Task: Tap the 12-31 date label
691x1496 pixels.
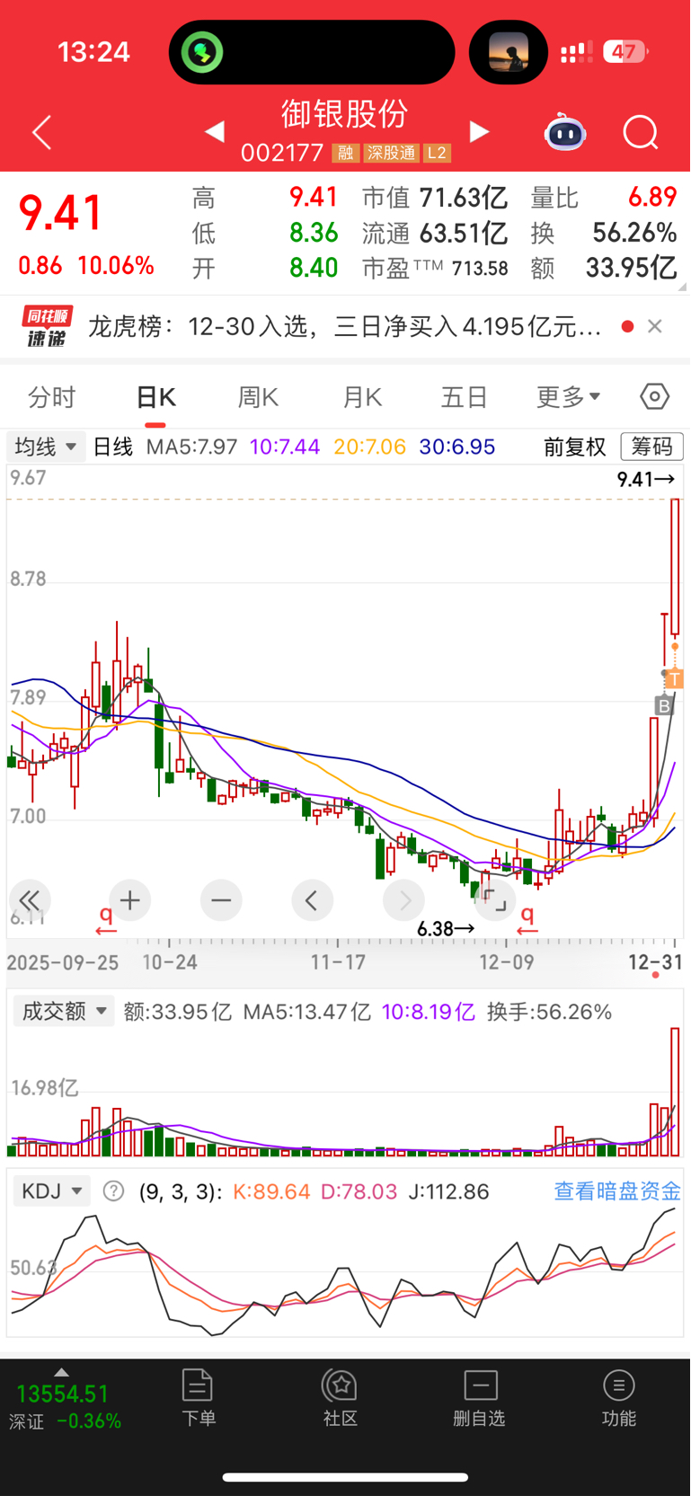Action: click(x=656, y=962)
